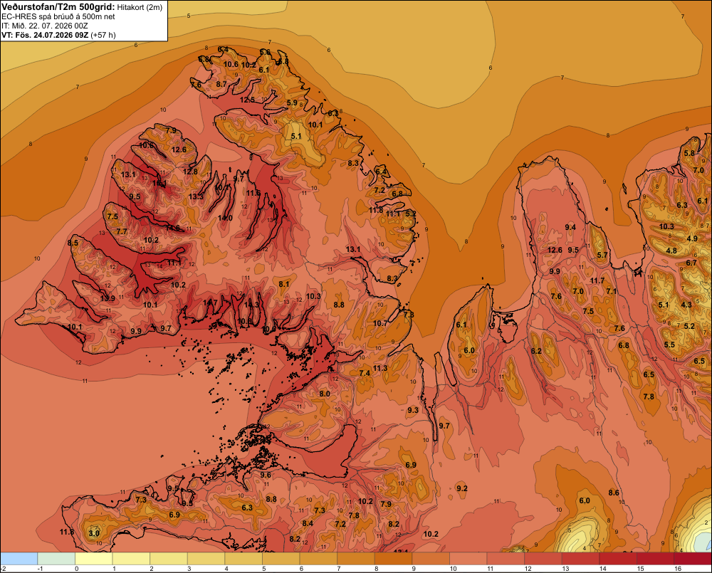The height and width of the screenshot is (573, 712).
Task: Click the '(+57 h)' forecast offset
Action: click(x=103, y=35)
